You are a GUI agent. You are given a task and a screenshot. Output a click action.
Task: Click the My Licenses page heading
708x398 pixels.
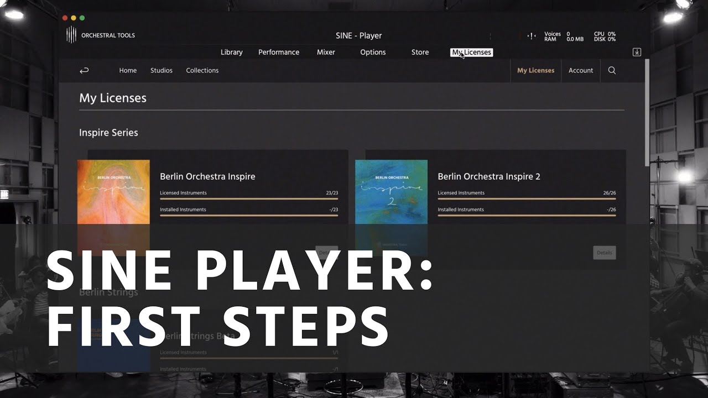[113, 98]
